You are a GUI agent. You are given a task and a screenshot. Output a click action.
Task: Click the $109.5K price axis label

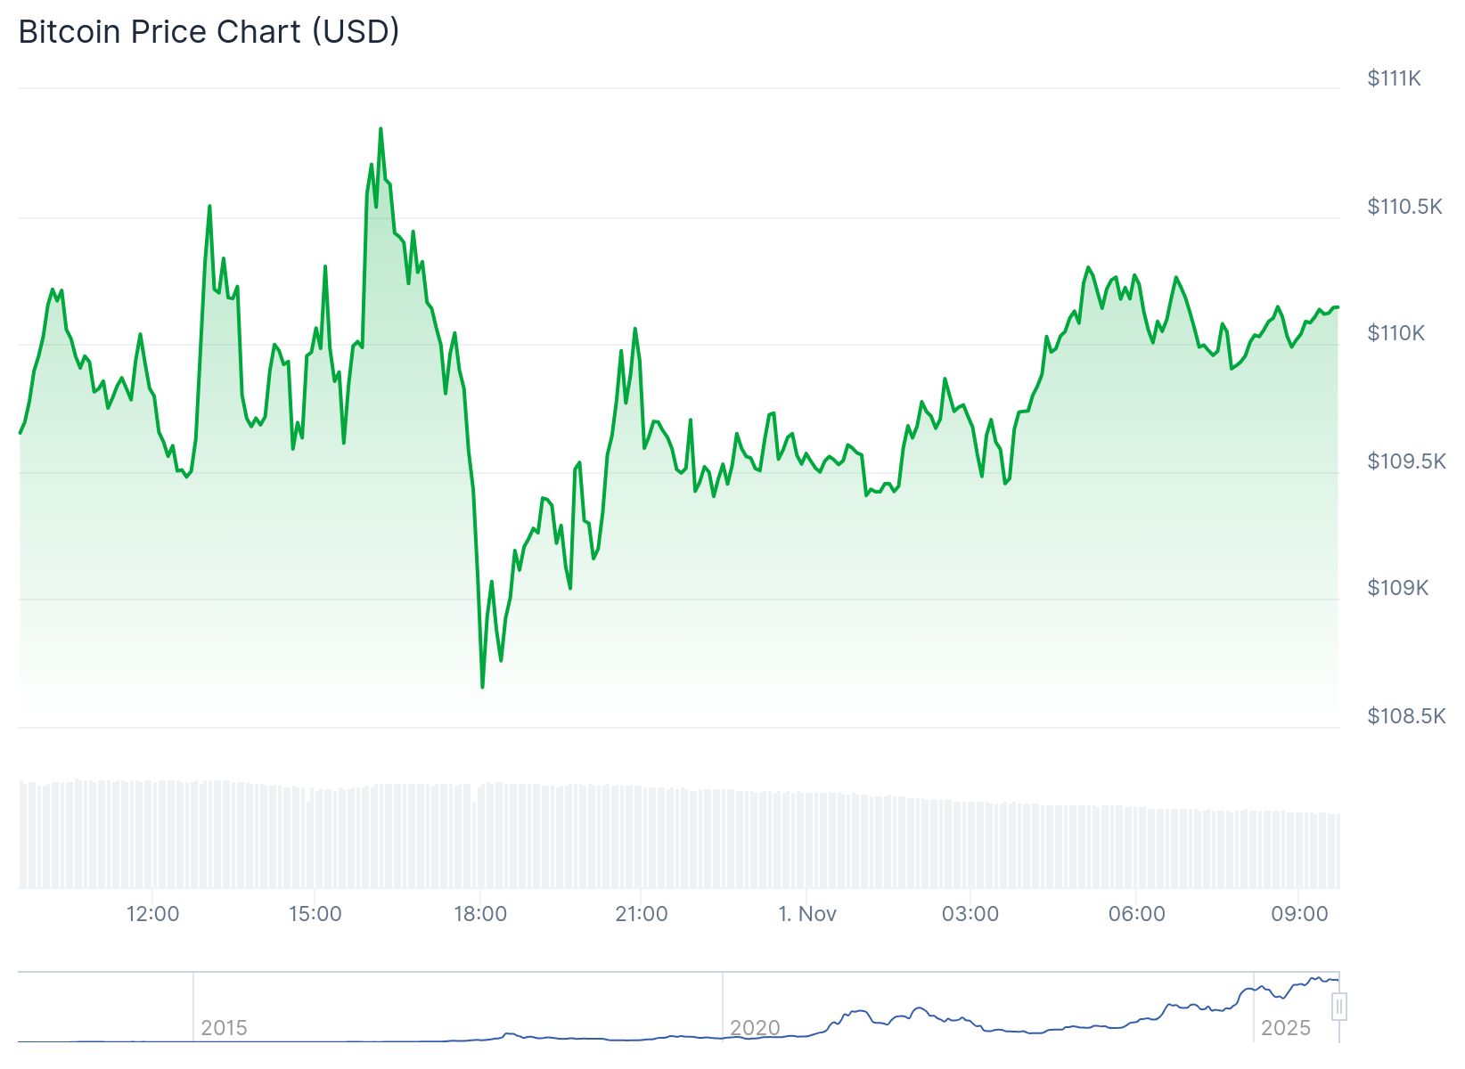(1406, 461)
